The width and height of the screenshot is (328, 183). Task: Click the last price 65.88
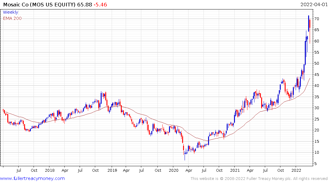(85, 5)
